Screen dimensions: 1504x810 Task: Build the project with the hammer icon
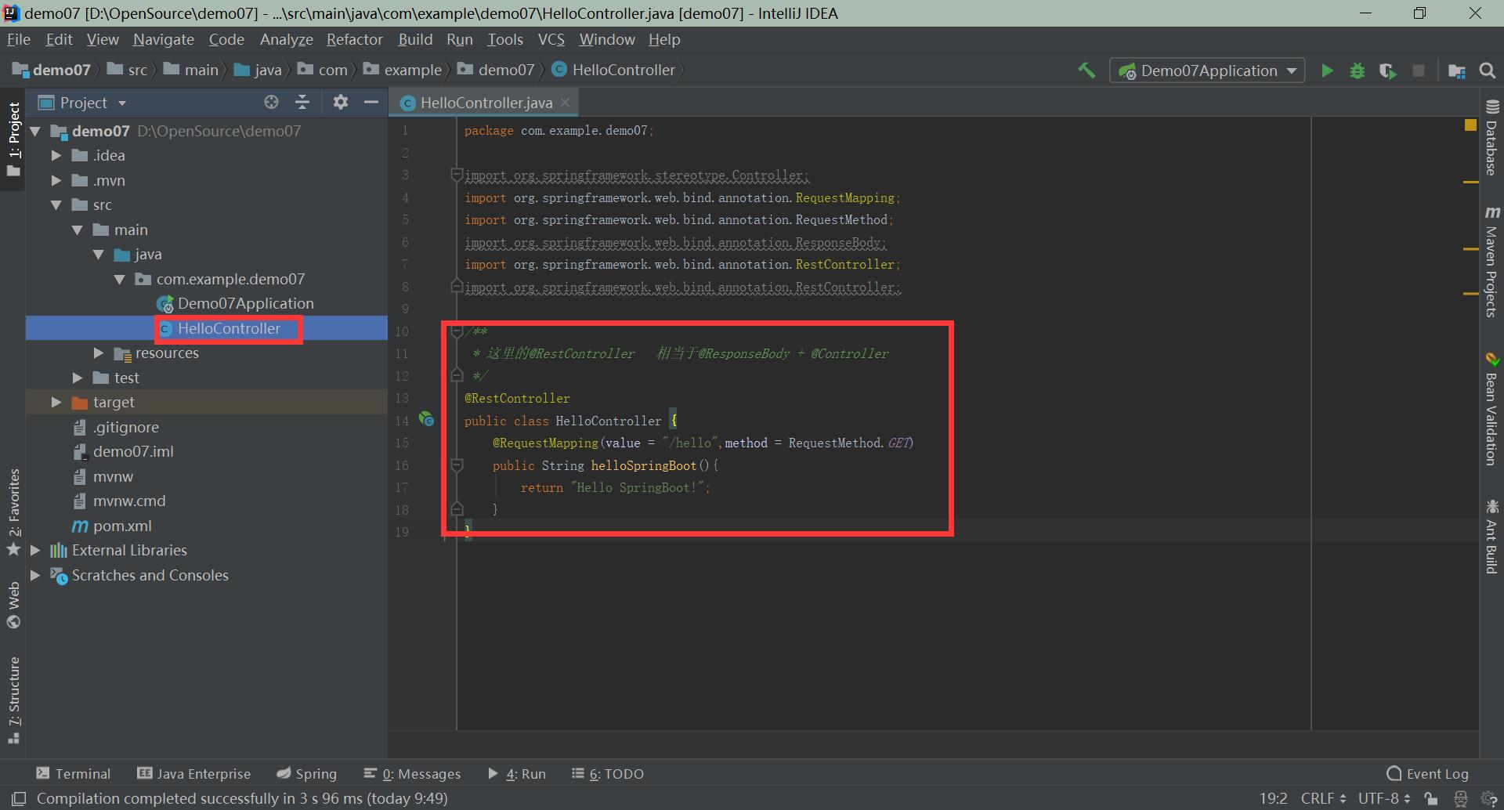pos(1086,70)
